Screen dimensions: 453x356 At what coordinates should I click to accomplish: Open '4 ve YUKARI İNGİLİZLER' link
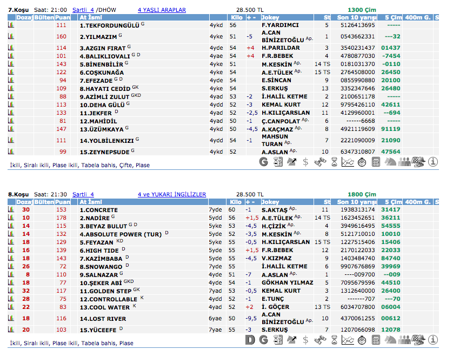pyautogui.click(x=172, y=194)
